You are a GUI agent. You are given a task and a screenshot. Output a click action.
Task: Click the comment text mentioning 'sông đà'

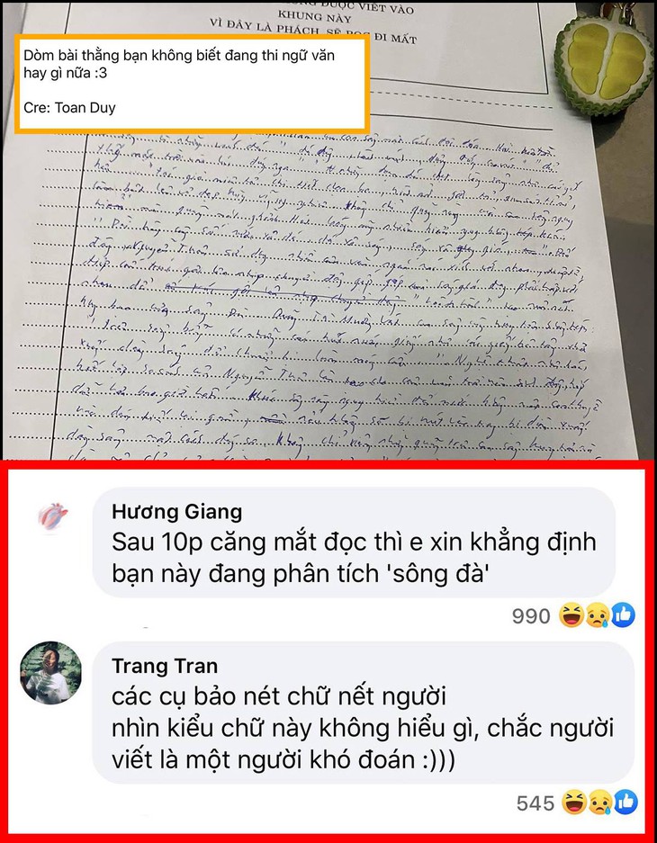pos(354,558)
